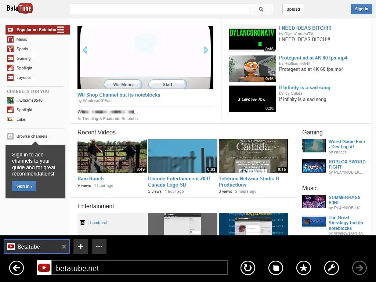Click the new tab plus button

pos(81,246)
